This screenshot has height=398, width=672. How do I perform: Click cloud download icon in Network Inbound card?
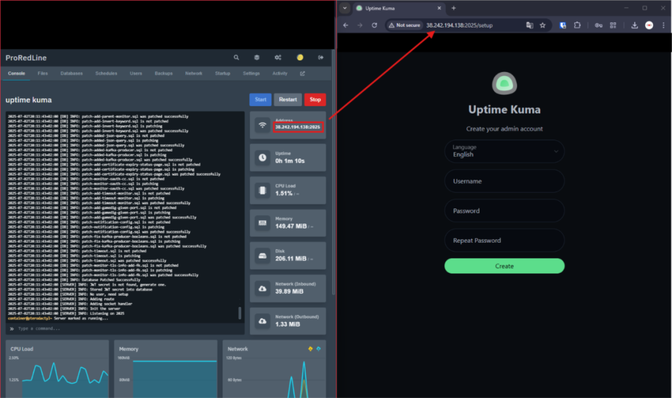[262, 289]
